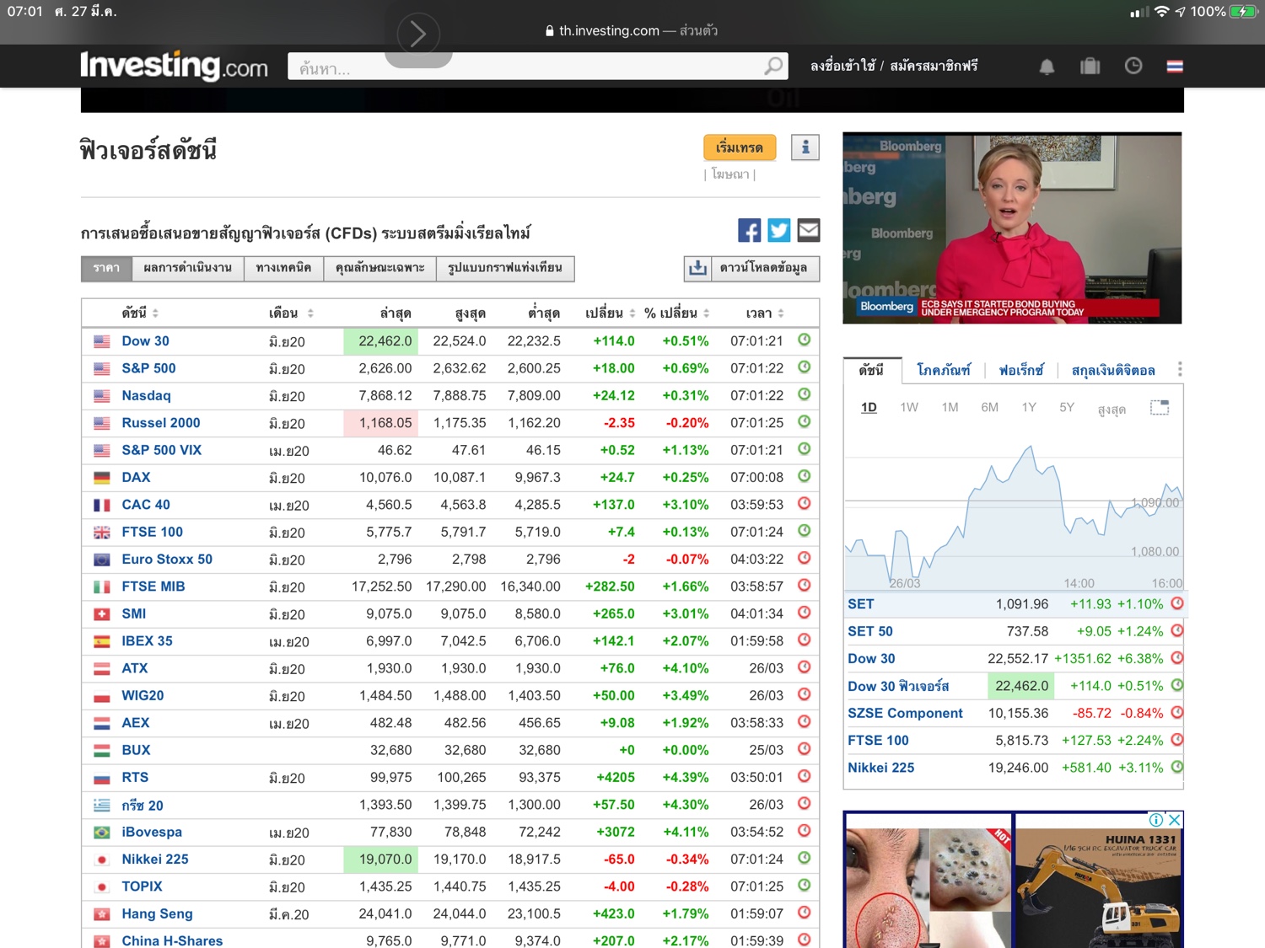
Task: Sort table by index name arrows
Action: coord(155,313)
